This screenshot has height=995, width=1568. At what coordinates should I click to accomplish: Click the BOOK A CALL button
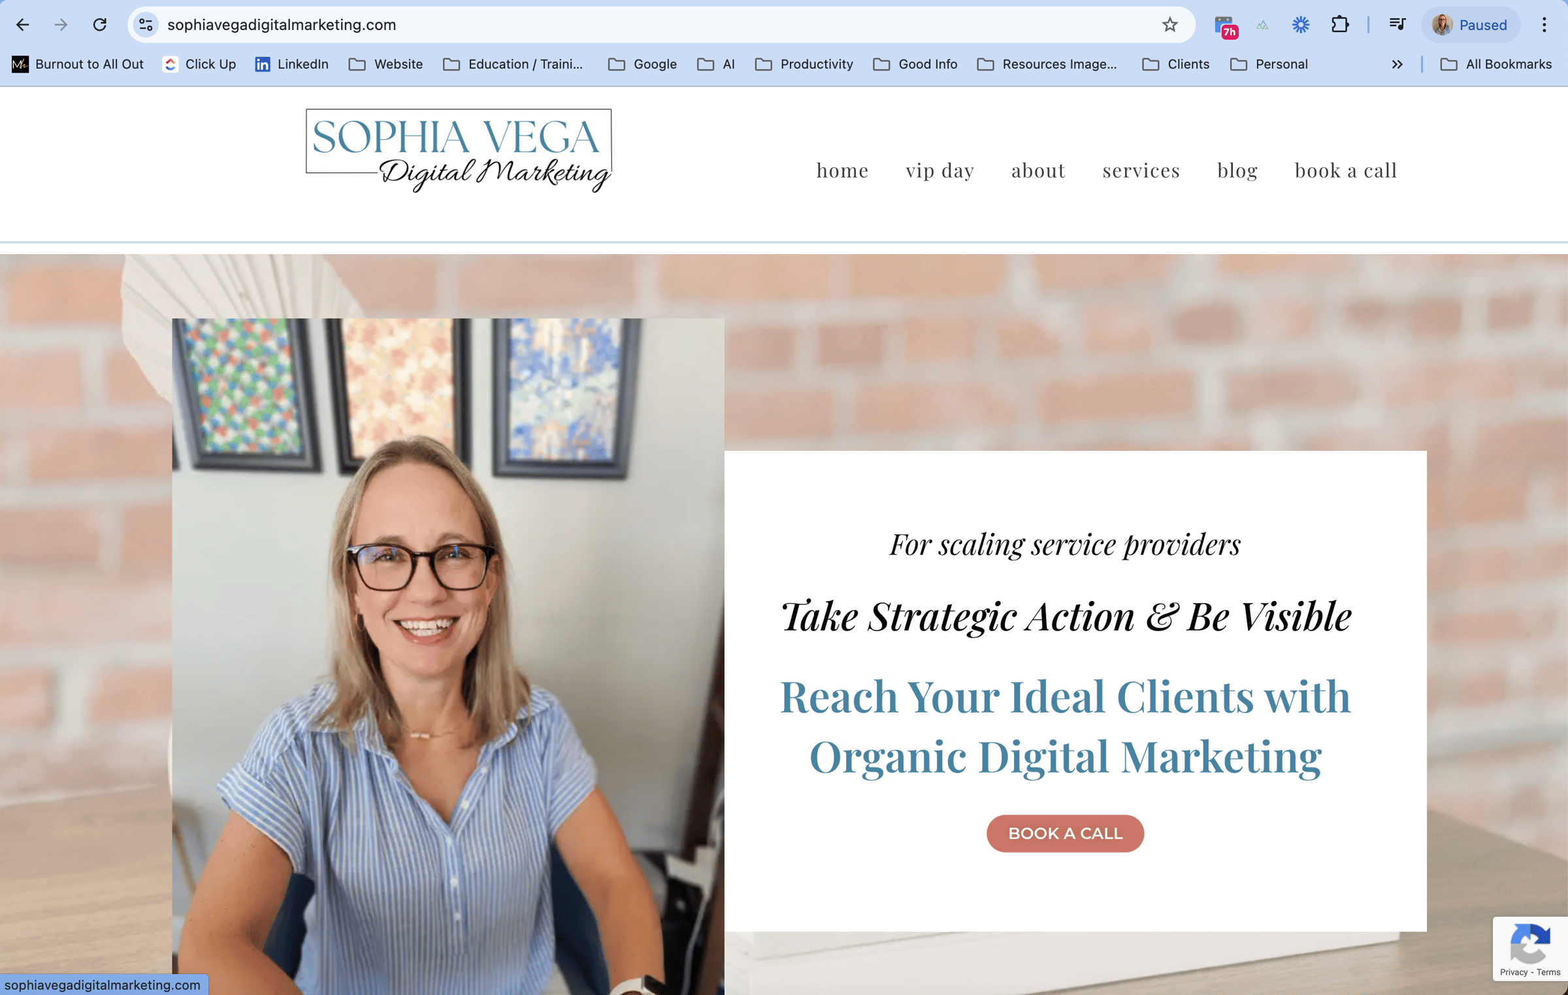tap(1065, 833)
